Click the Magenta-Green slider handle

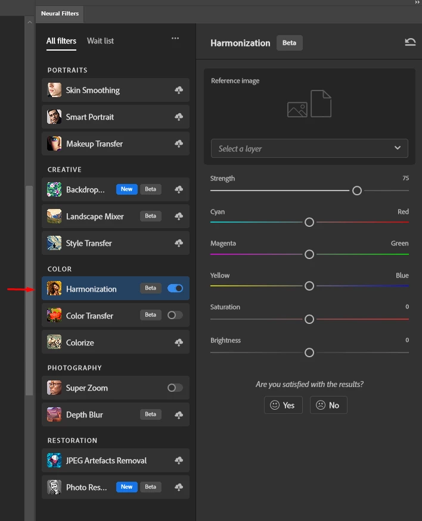point(309,254)
